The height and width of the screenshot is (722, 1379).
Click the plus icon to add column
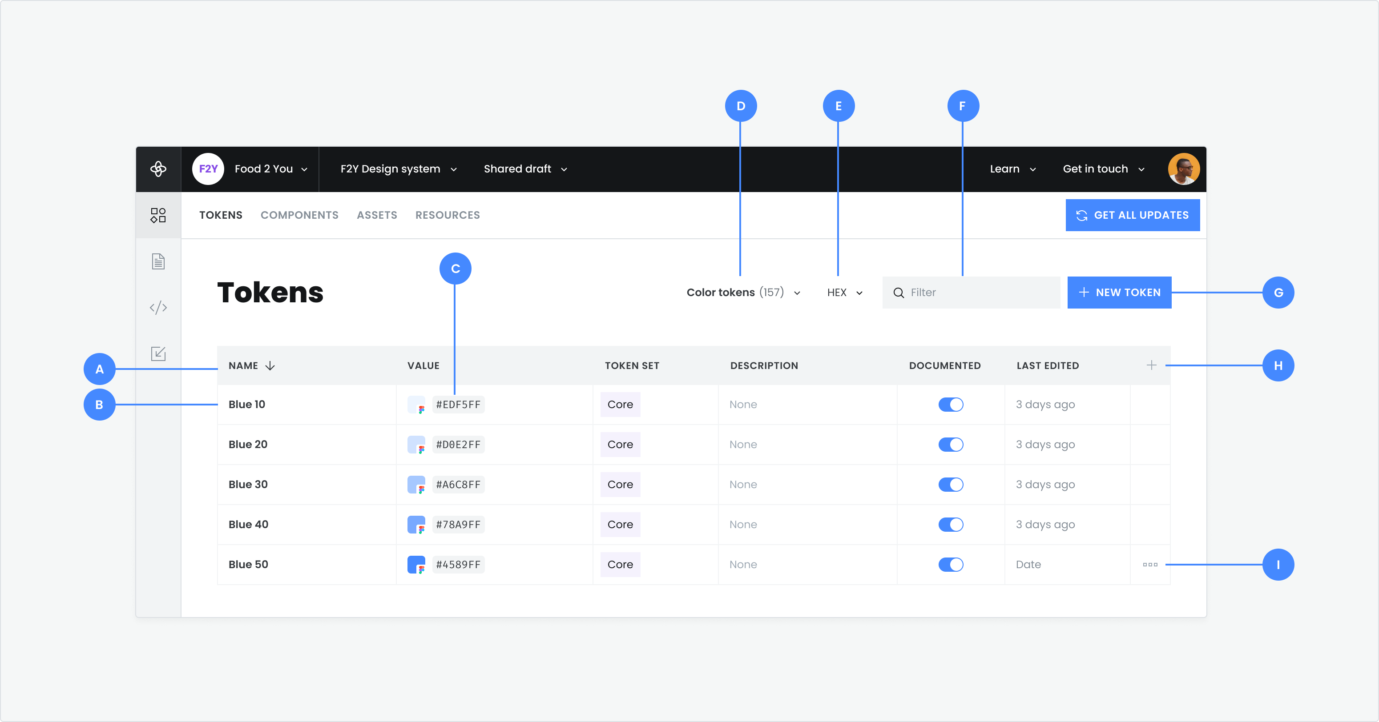(1151, 365)
